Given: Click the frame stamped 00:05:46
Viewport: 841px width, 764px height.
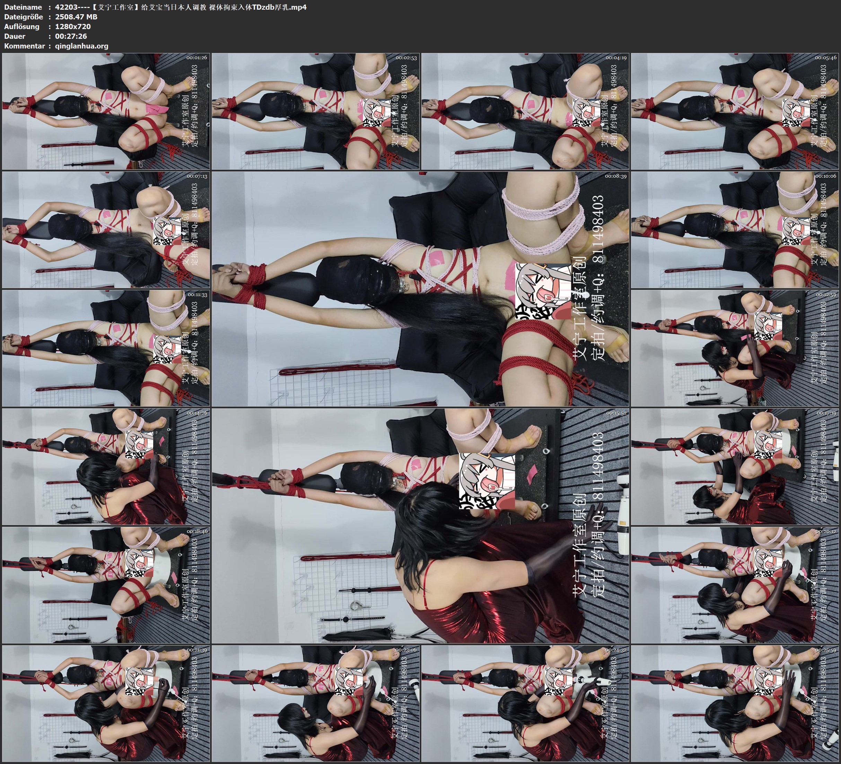Looking at the screenshot, I should pos(735,111).
